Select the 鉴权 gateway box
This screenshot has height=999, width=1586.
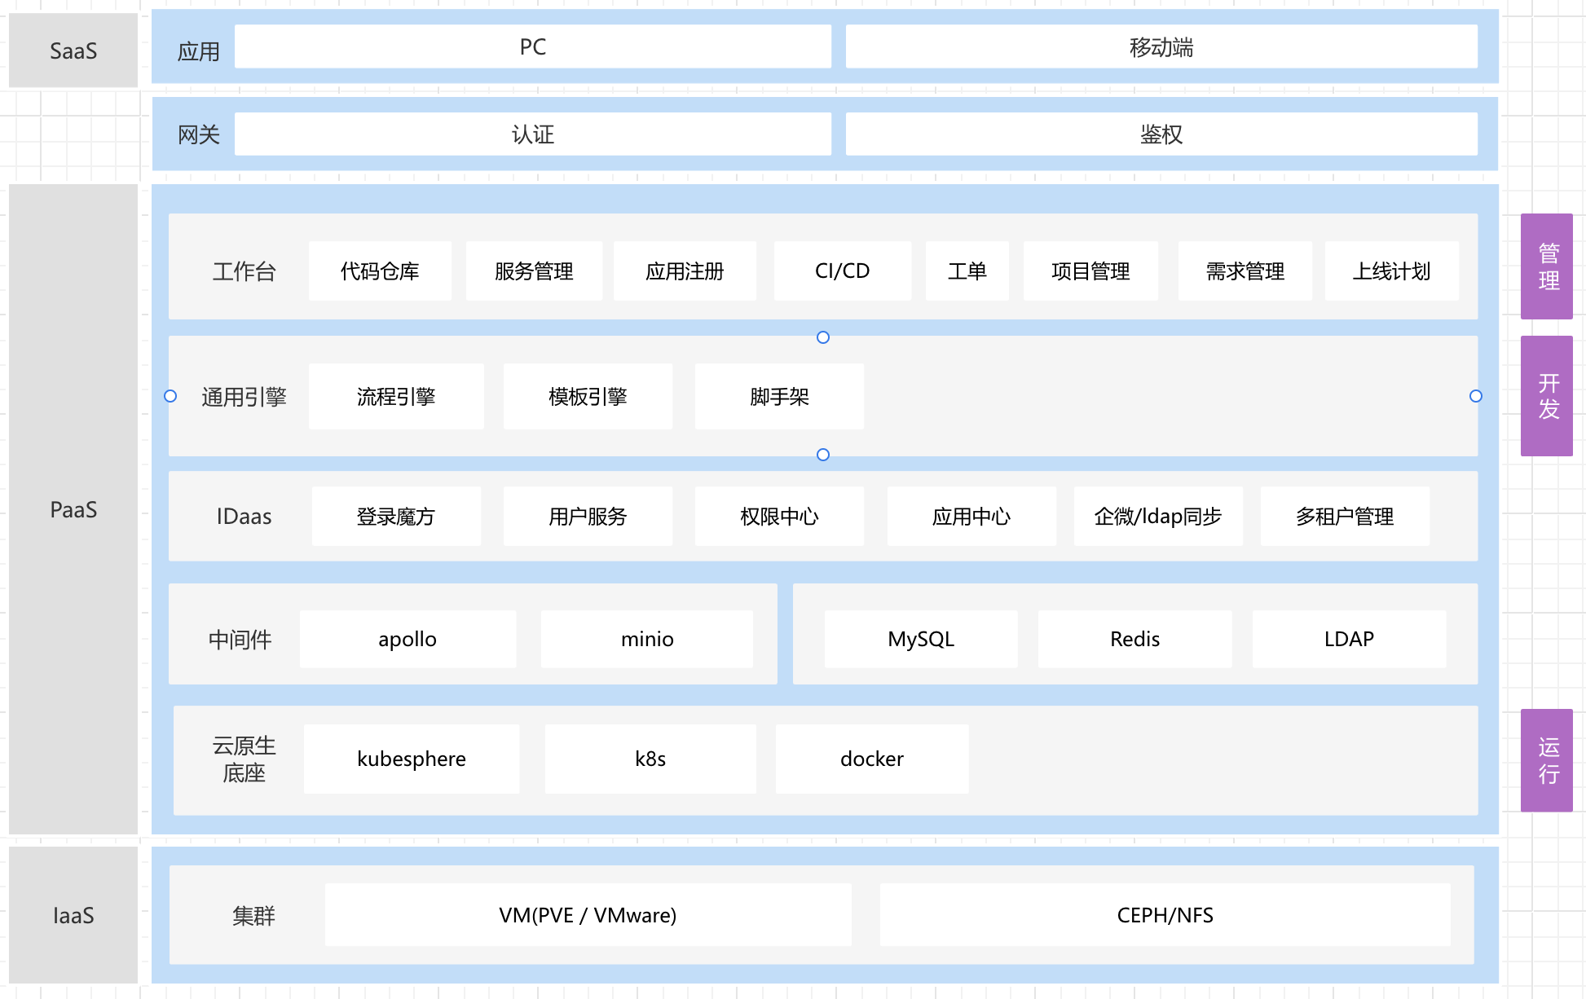pos(1161,134)
